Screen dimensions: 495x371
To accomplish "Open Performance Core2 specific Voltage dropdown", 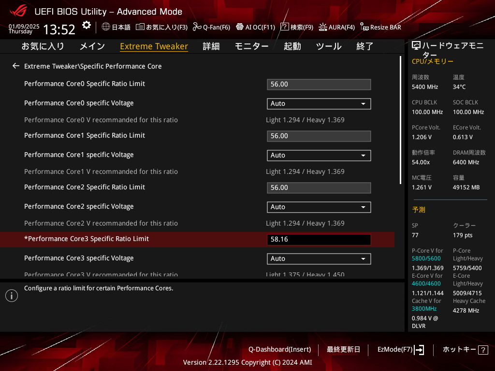I will click(319, 207).
